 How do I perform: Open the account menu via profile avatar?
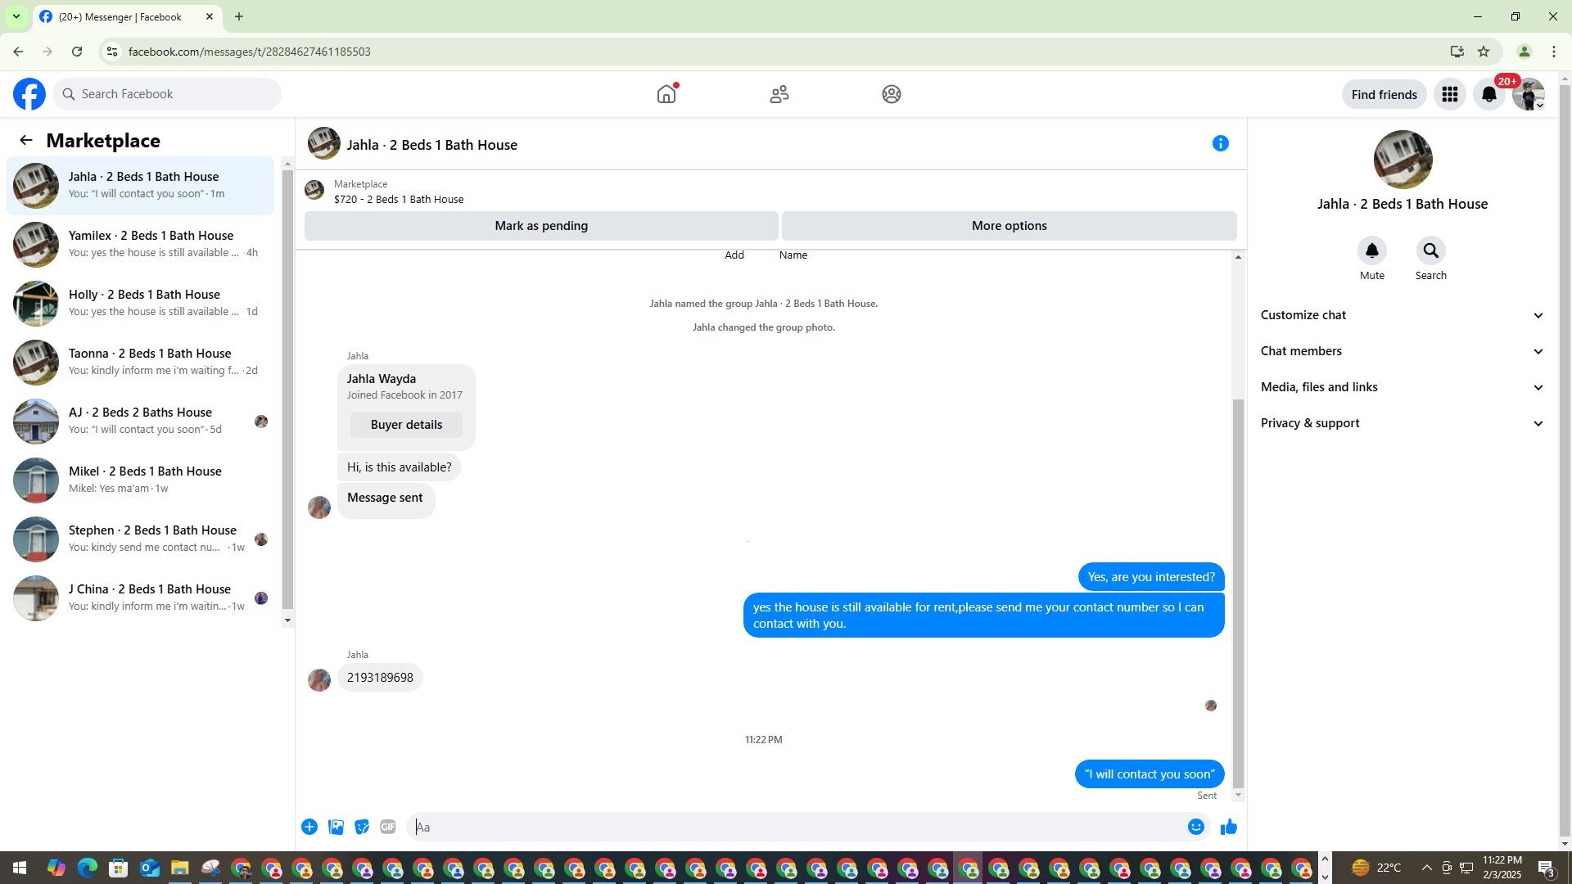1529,94
